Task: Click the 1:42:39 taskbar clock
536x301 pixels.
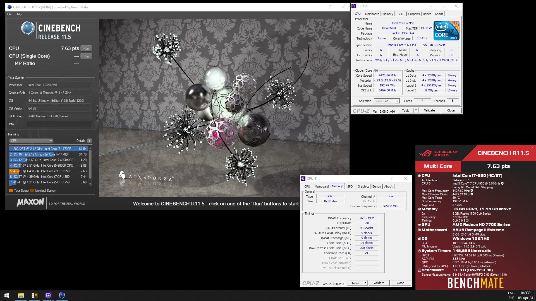Action: [x=525, y=293]
